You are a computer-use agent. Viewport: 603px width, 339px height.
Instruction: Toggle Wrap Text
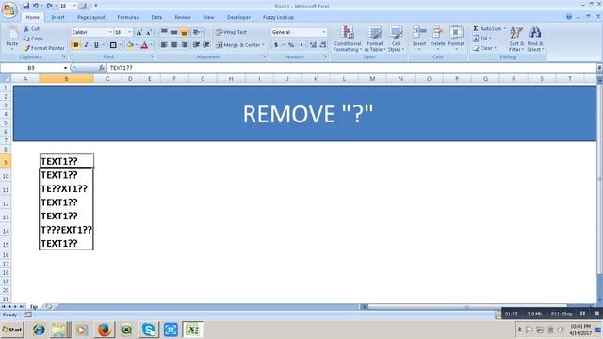pos(231,32)
